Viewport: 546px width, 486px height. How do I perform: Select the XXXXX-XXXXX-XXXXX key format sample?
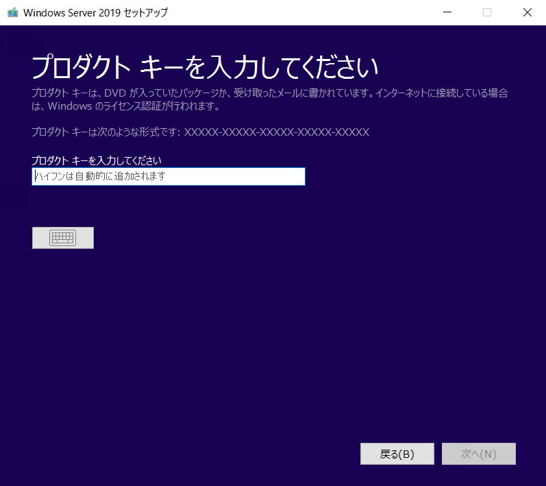(x=277, y=132)
